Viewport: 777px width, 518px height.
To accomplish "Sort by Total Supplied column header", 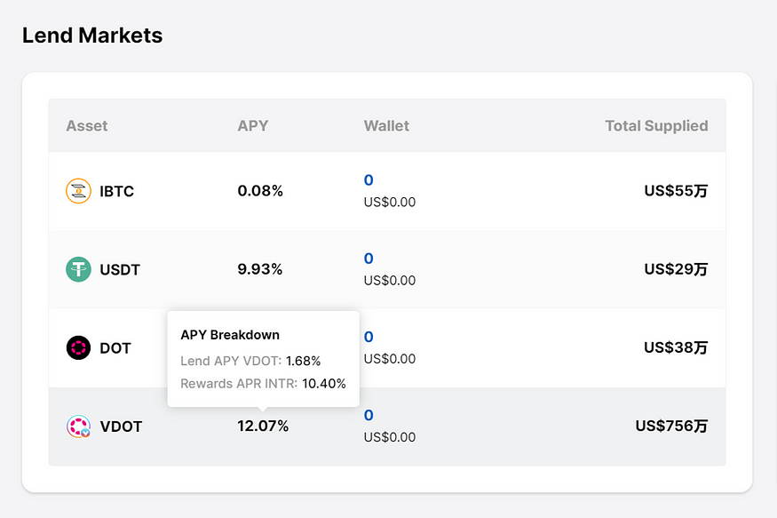I will 656,125.
